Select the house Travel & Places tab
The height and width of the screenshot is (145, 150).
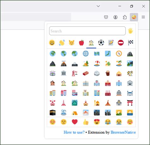coord(91,43)
